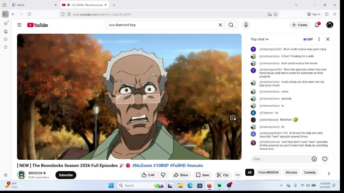The height and width of the screenshot is (193, 344).
Task: Open YouTube guide hamburger menu
Action: tap(19, 25)
